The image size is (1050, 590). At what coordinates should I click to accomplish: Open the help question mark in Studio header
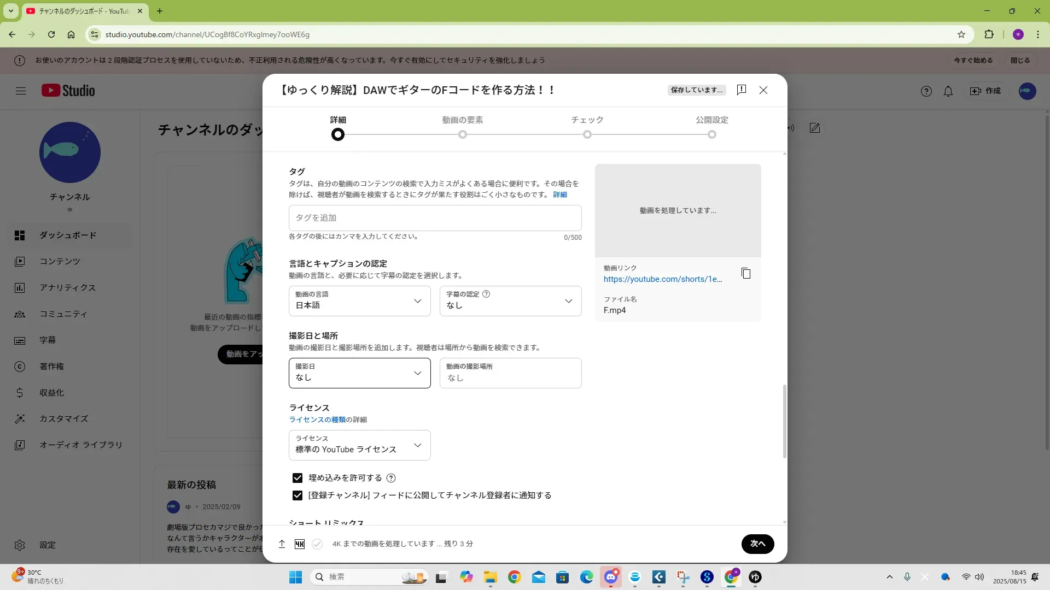(x=926, y=91)
